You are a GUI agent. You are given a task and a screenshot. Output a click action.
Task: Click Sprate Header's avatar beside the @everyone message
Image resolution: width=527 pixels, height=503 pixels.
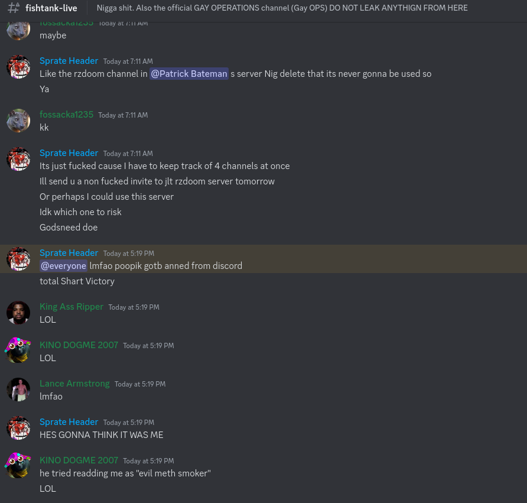pos(18,259)
